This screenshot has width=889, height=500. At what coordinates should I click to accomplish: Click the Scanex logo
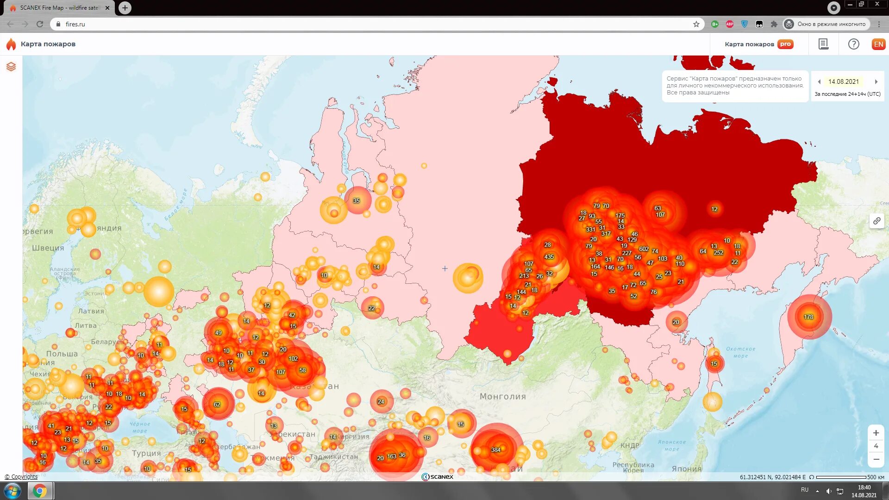coord(437,477)
